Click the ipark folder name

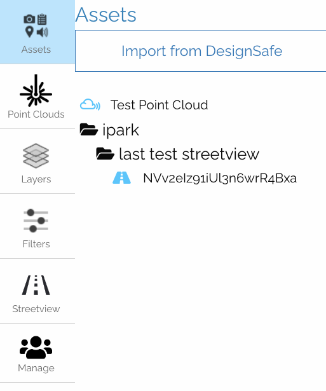click(121, 130)
